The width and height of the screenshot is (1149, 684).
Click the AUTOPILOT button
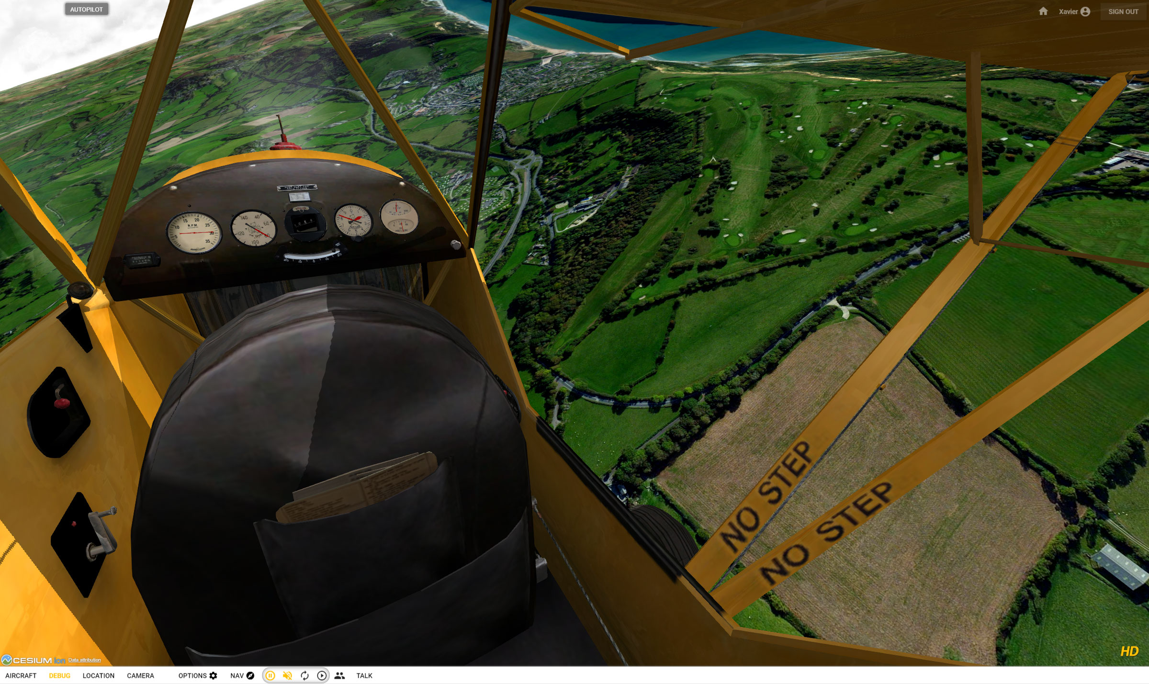pyautogui.click(x=86, y=9)
